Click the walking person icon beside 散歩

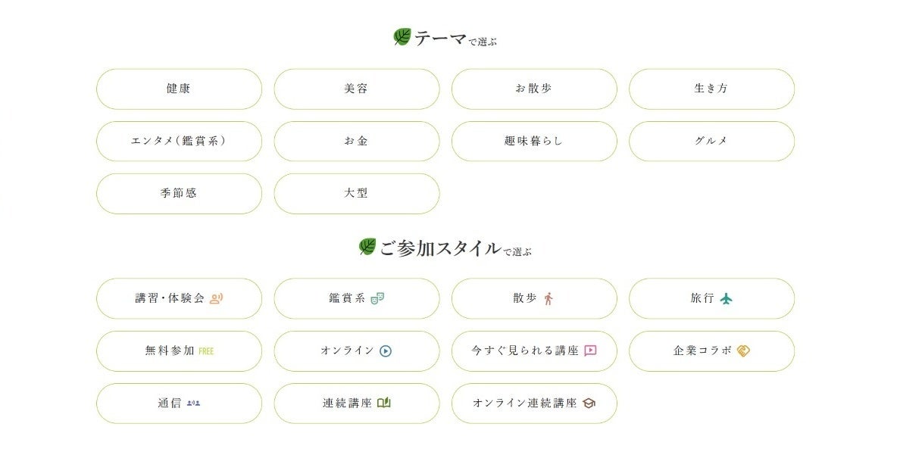[x=548, y=298]
